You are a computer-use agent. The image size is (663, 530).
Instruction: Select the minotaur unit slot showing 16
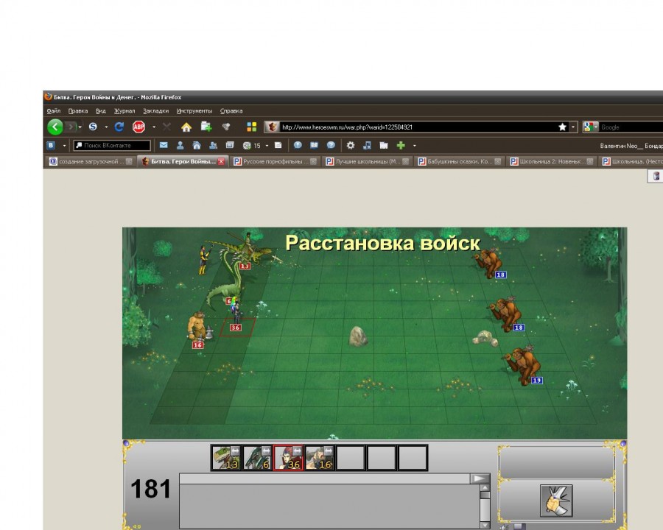tap(320, 458)
